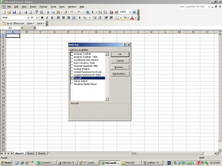Viewport: 222px width, 166px height.
Task: Check the Analysis ToolPak add-in
Action: 72,54
